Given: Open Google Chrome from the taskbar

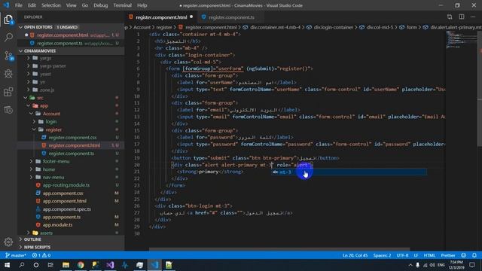Looking at the screenshot, I should click(x=81, y=265).
